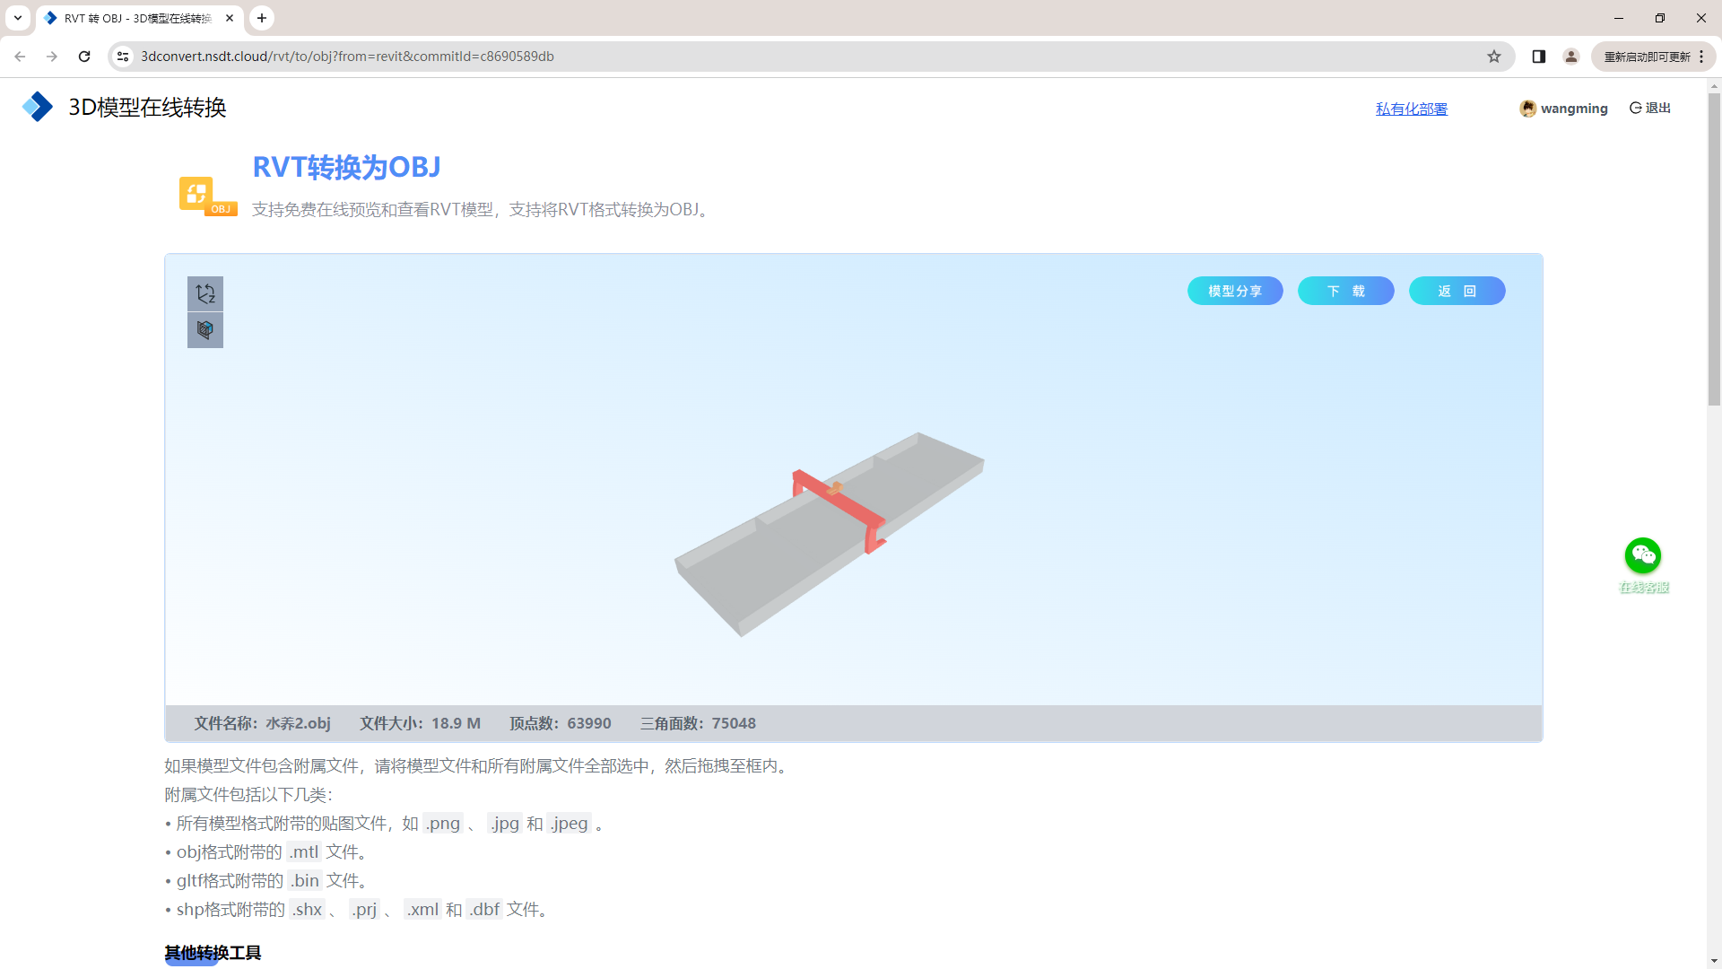
Task: Click the logout icon next to 退出
Action: (x=1634, y=108)
